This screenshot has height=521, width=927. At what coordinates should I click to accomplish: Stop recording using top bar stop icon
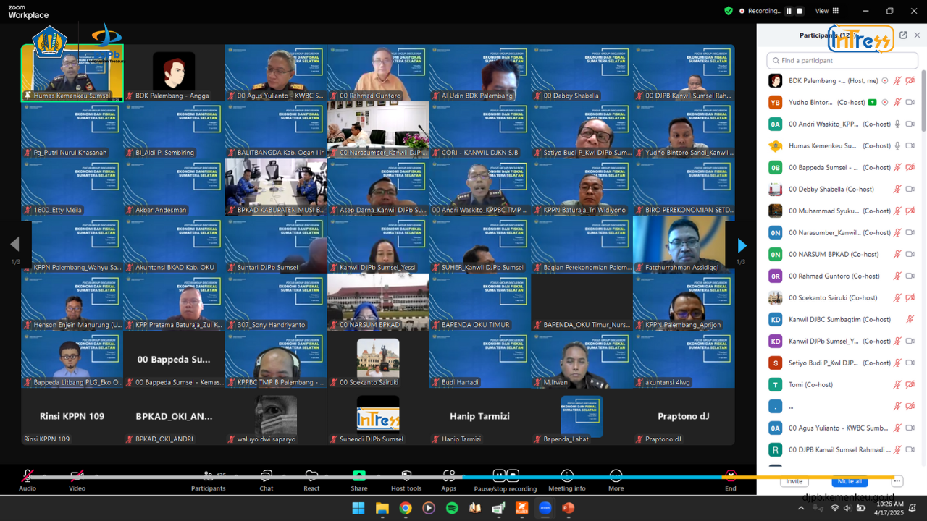[x=800, y=11]
